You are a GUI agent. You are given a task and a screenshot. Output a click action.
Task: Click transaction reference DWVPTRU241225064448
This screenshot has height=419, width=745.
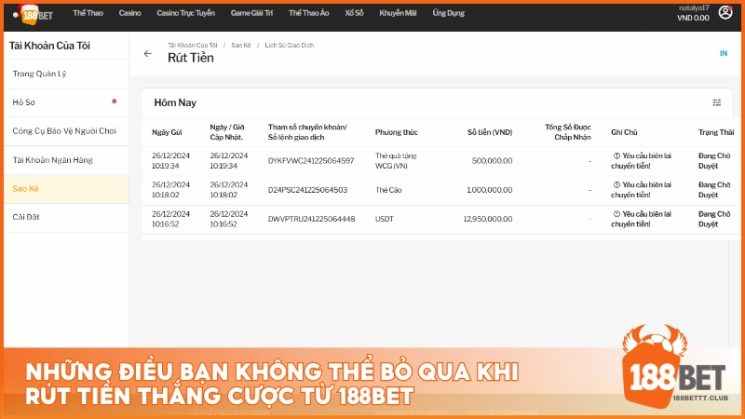click(x=311, y=219)
